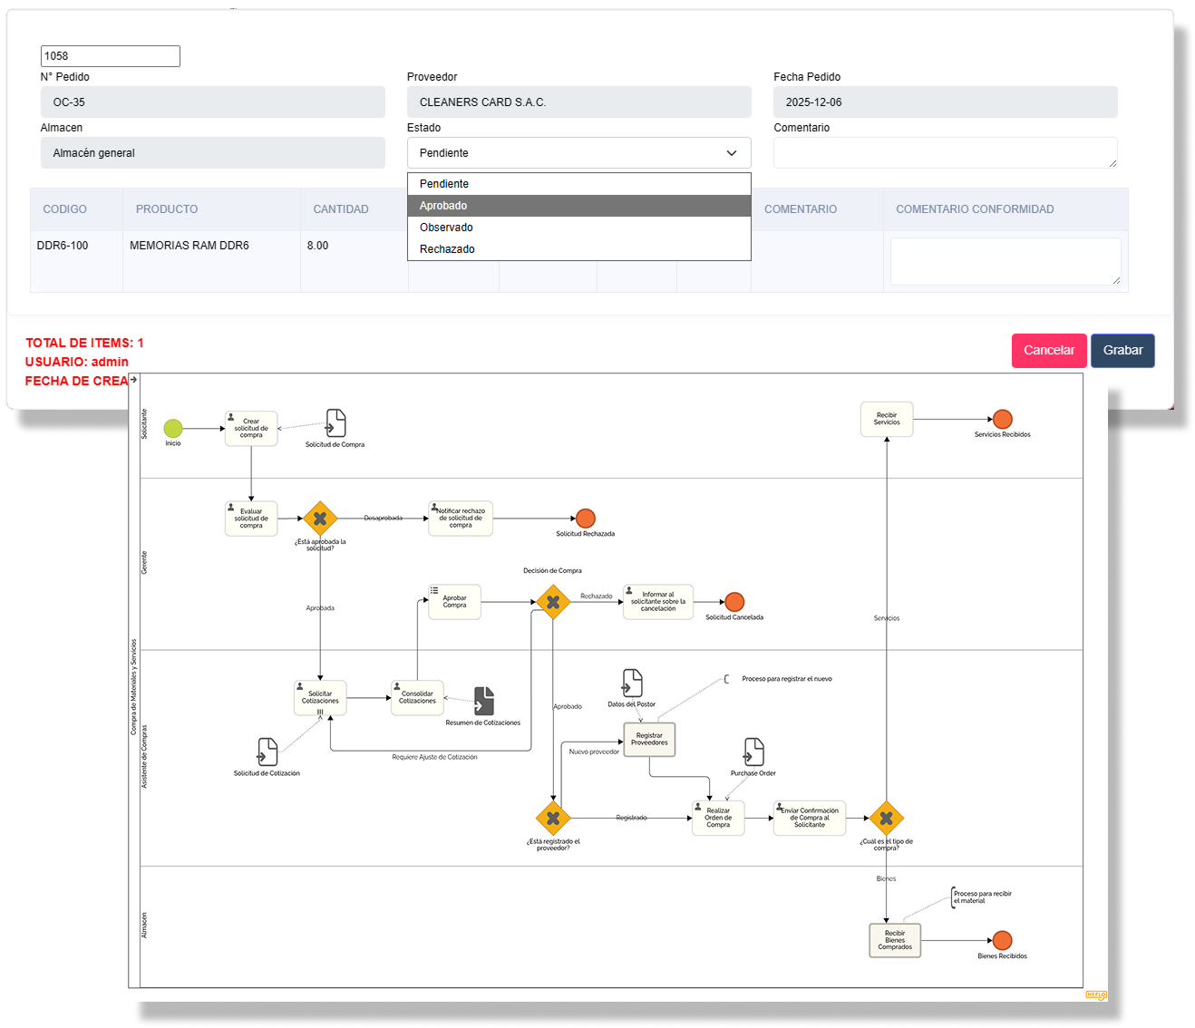Select Aprobado from the Estado list

point(578,206)
